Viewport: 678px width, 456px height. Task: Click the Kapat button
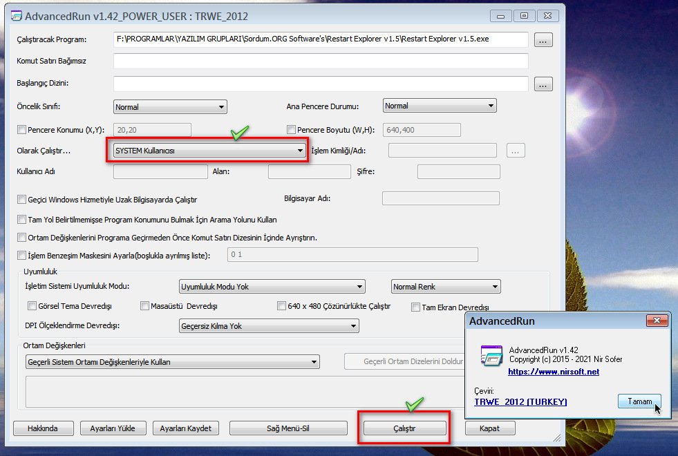(490, 428)
